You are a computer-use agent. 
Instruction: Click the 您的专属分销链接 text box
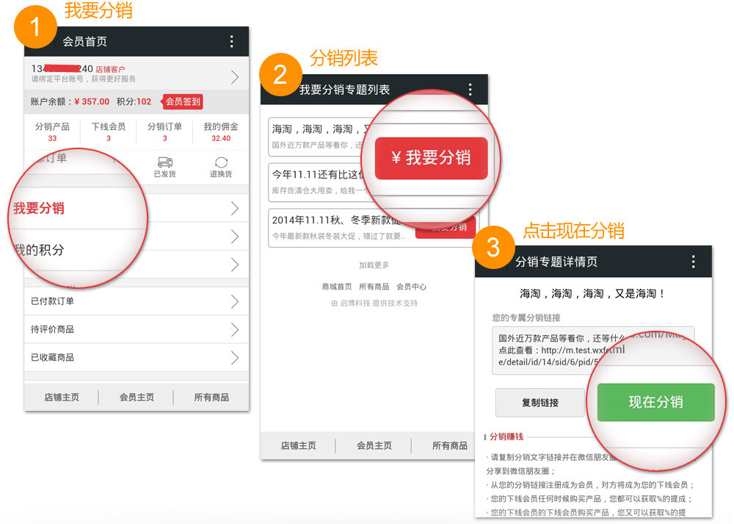tap(558, 350)
